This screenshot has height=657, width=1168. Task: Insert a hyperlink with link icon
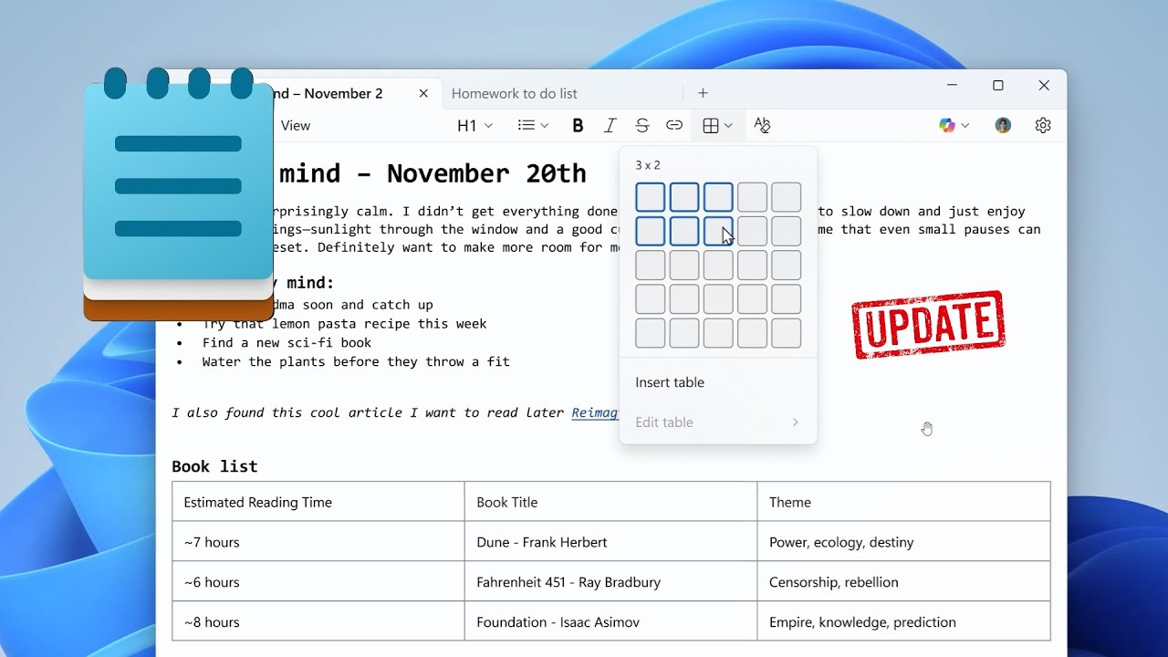tap(674, 126)
